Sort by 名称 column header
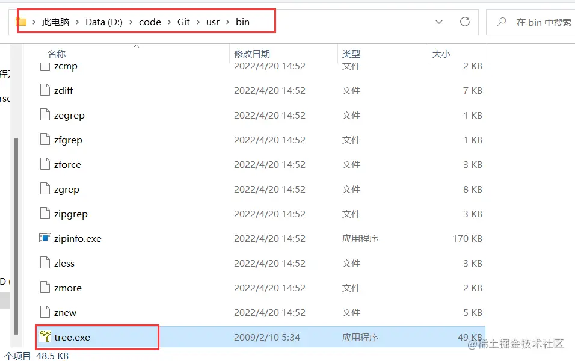 click(x=57, y=54)
